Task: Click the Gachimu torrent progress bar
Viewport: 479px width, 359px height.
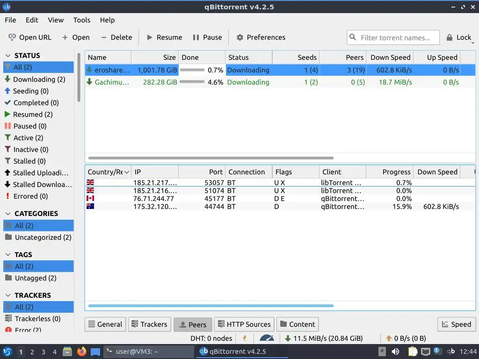Action: (x=192, y=82)
